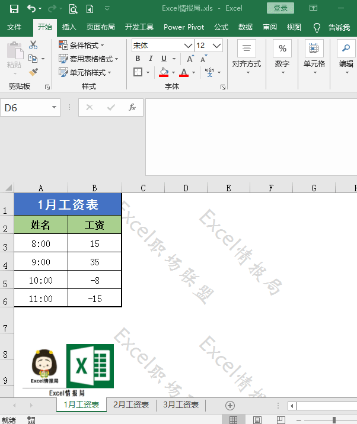
Task: Click the Copy icon in clipboard group
Action: click(33, 59)
